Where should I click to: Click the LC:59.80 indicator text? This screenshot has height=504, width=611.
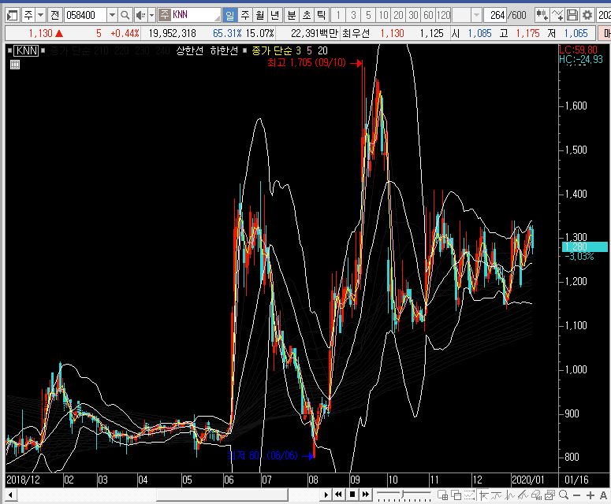click(x=578, y=50)
